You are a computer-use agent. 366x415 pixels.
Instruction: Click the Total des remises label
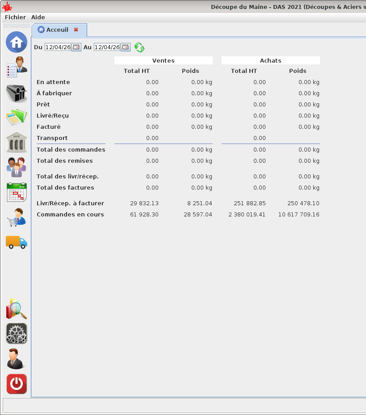64,161
